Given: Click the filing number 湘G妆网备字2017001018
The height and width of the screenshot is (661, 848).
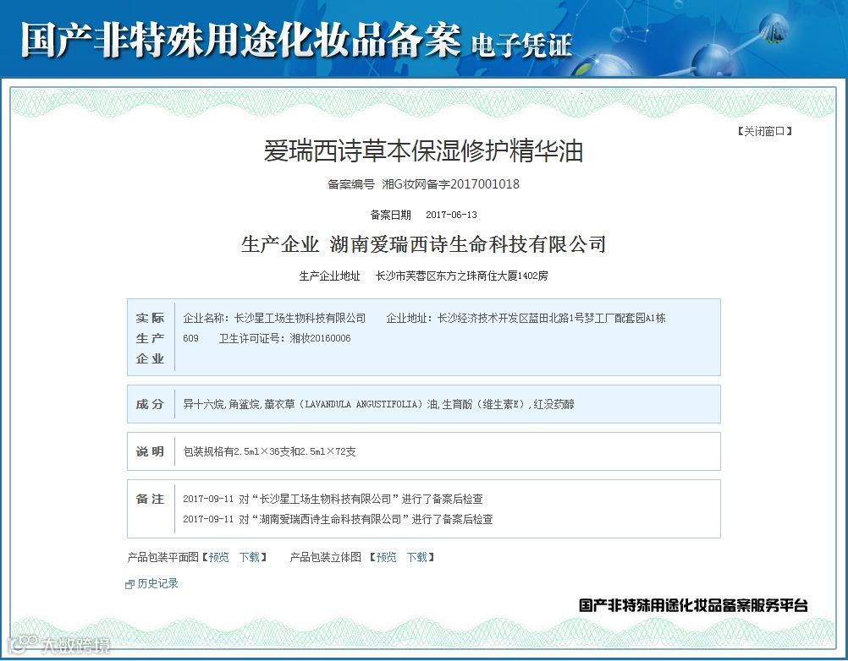Looking at the screenshot, I should [450, 184].
